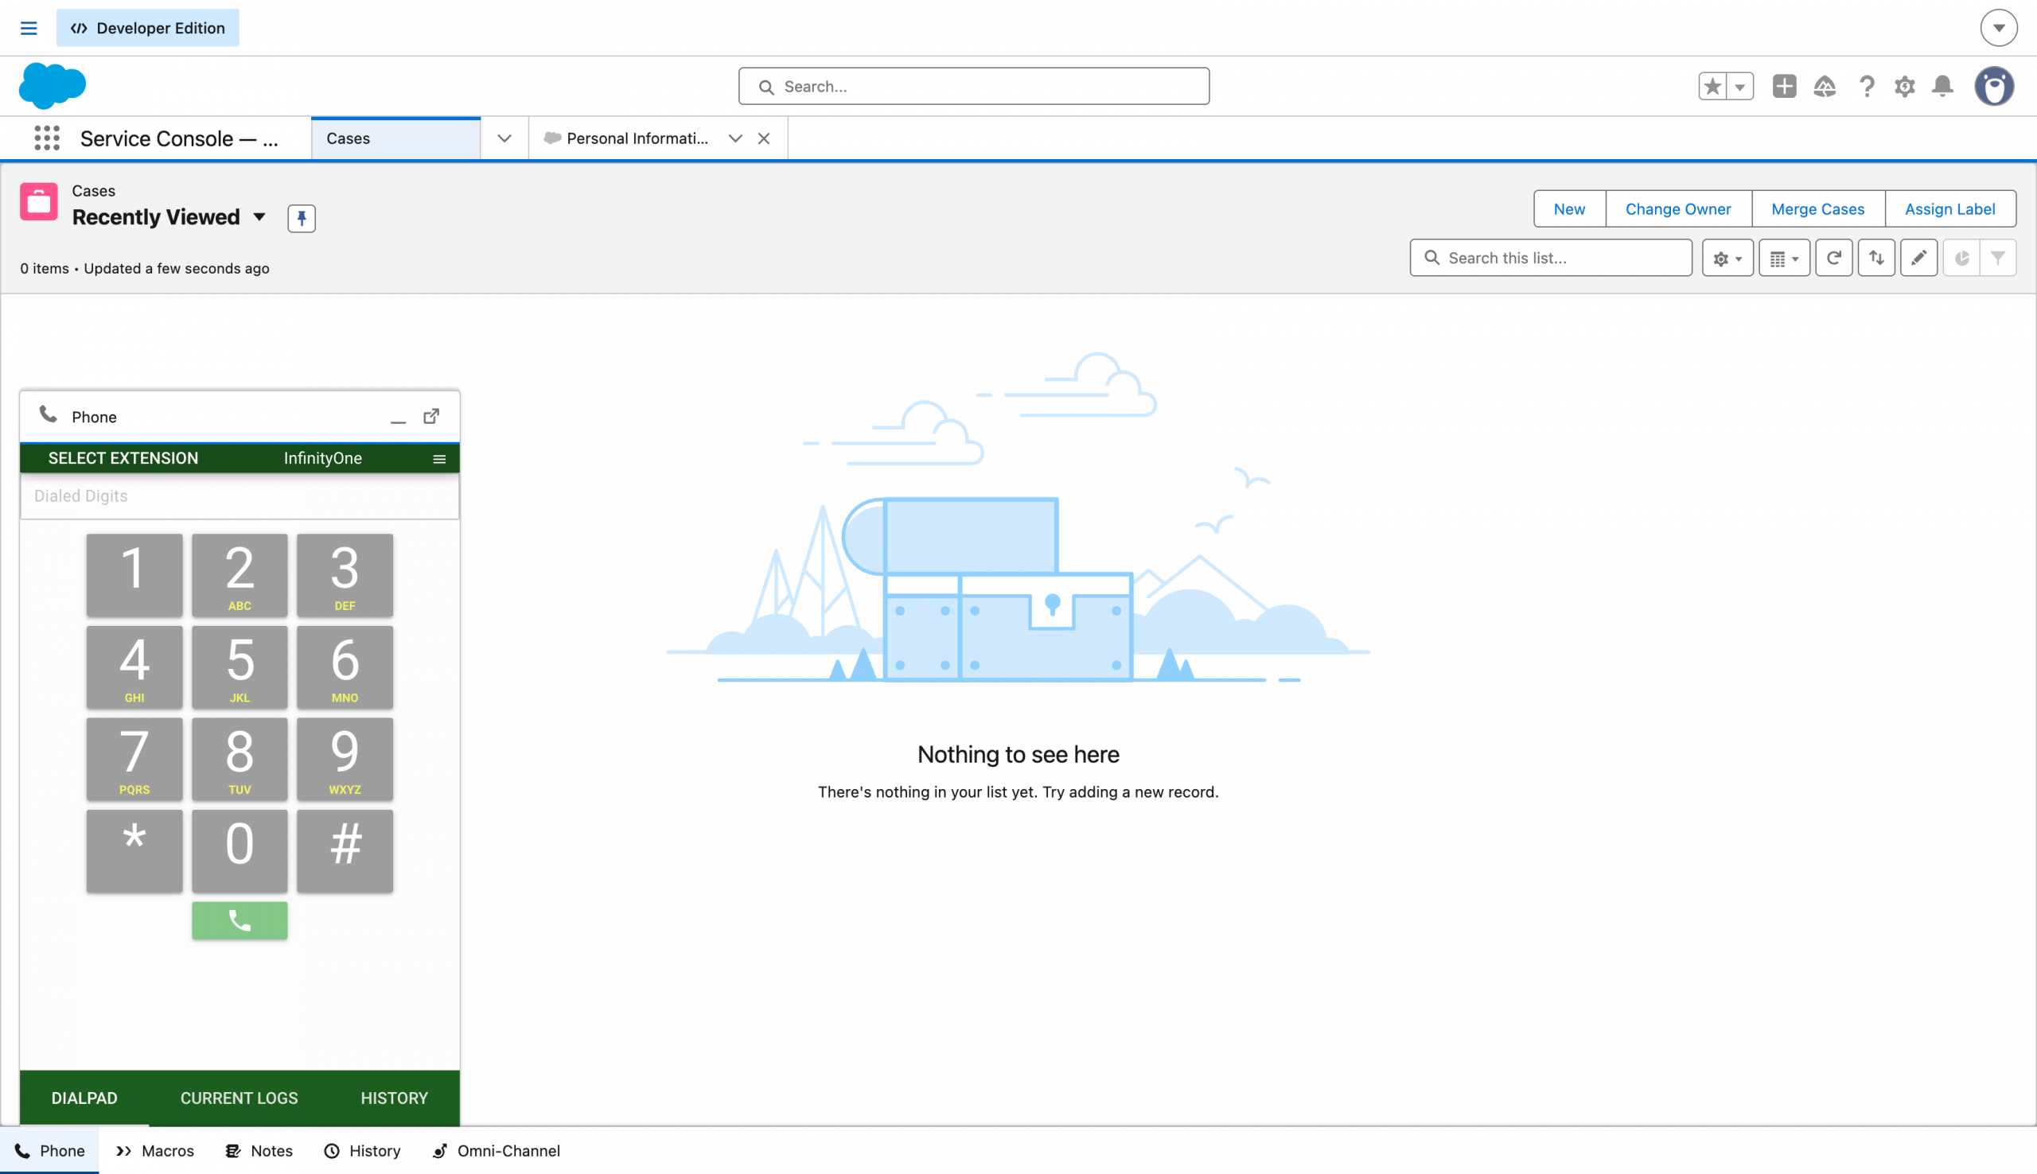Switch to the CURRENT LOGS tab
The image size is (2037, 1174).
click(239, 1098)
